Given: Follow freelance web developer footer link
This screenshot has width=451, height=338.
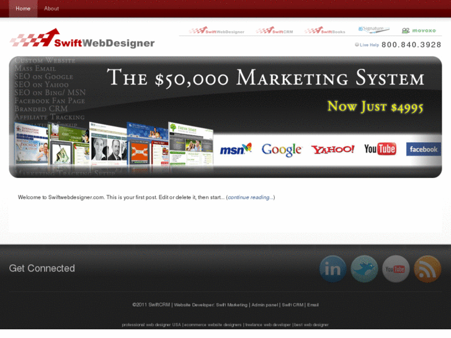Looking at the screenshot, I should pos(268,325).
